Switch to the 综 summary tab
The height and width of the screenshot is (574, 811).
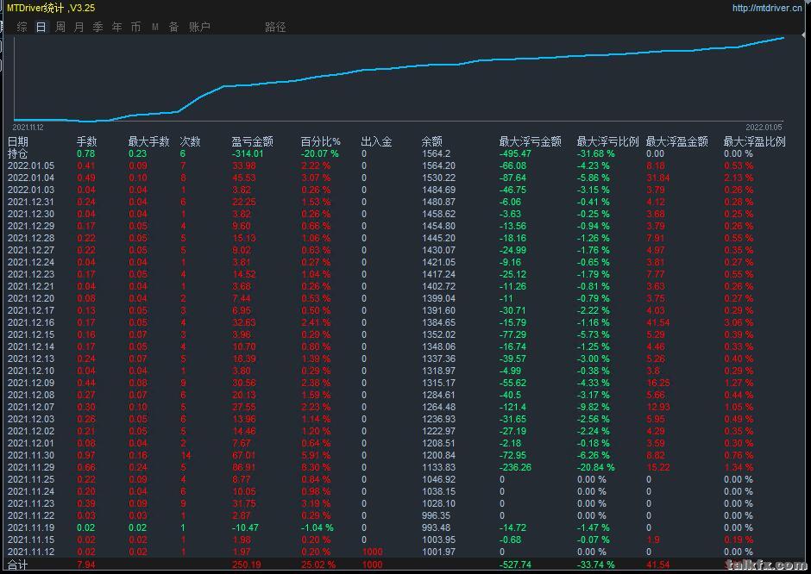click(x=22, y=27)
